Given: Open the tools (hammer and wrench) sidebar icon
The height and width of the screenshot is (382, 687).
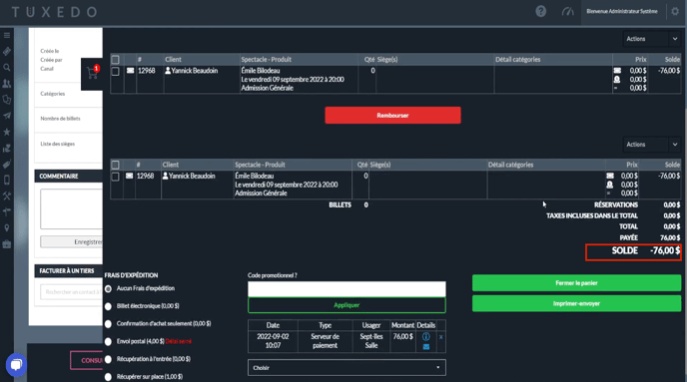Looking at the screenshot, I should 7,196.
